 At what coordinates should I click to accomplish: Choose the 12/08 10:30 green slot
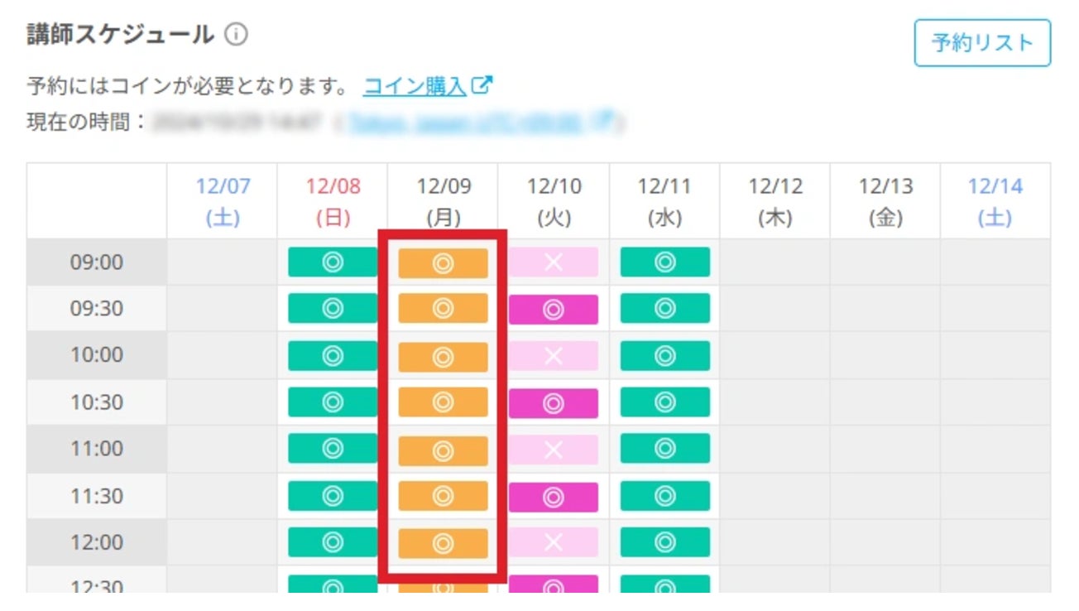333,402
